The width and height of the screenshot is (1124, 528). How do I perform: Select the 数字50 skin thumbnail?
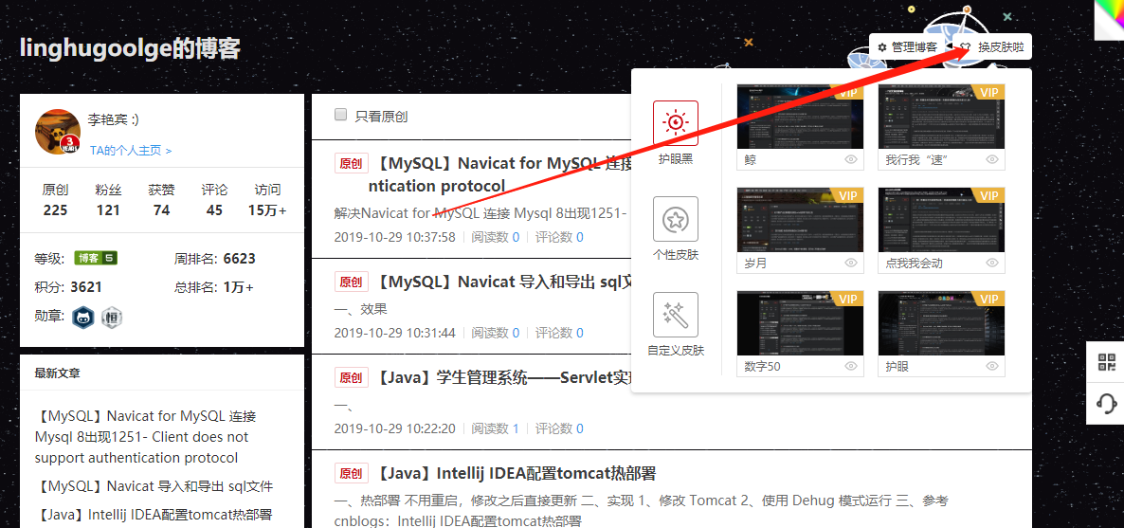[x=800, y=323]
